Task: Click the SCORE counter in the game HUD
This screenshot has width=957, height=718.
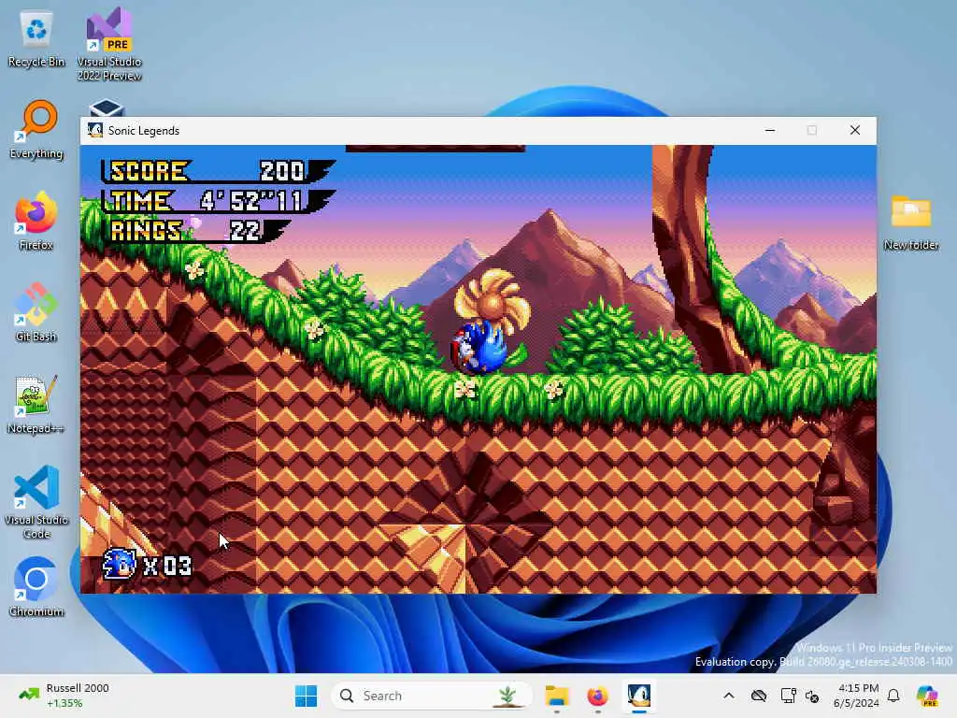Action: [x=218, y=171]
